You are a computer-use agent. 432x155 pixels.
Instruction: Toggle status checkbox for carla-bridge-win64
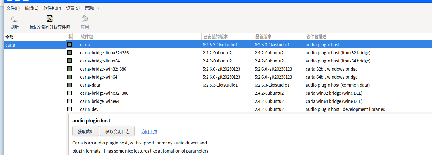click(x=70, y=77)
